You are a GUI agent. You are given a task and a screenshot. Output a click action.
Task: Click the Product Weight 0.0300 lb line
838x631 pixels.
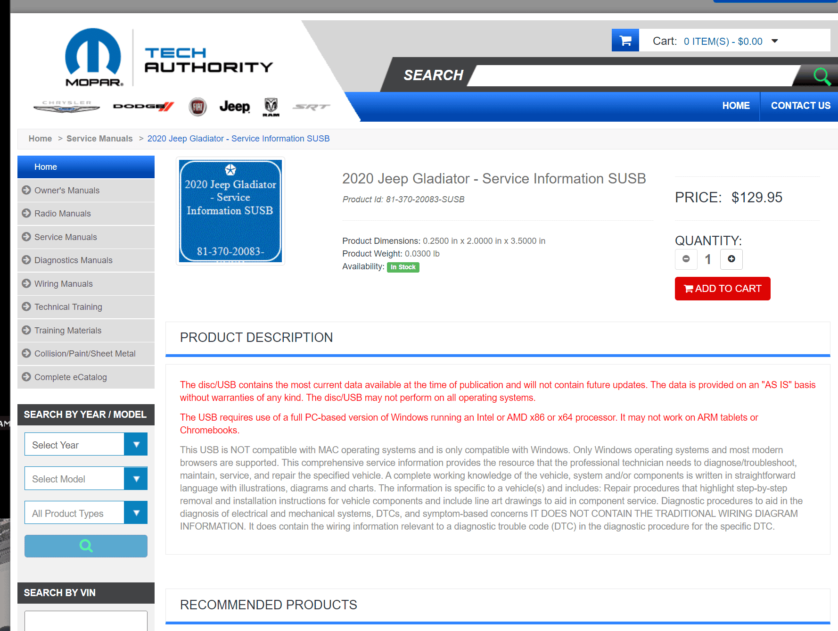click(x=391, y=254)
